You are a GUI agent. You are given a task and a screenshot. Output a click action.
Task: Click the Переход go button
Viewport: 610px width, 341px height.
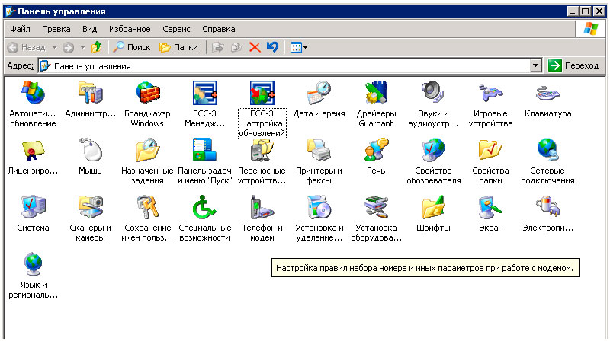tap(573, 66)
